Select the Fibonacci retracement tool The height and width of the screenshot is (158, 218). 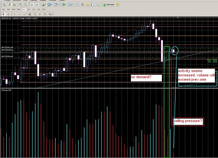coord(35,14)
